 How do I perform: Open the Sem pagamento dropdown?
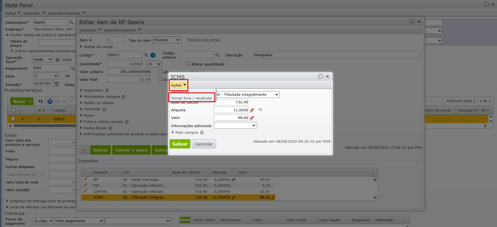[80, 221]
